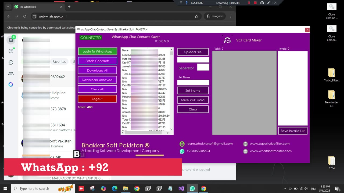
Task: Click the Save Invalid List button
Action: pyautogui.click(x=293, y=131)
